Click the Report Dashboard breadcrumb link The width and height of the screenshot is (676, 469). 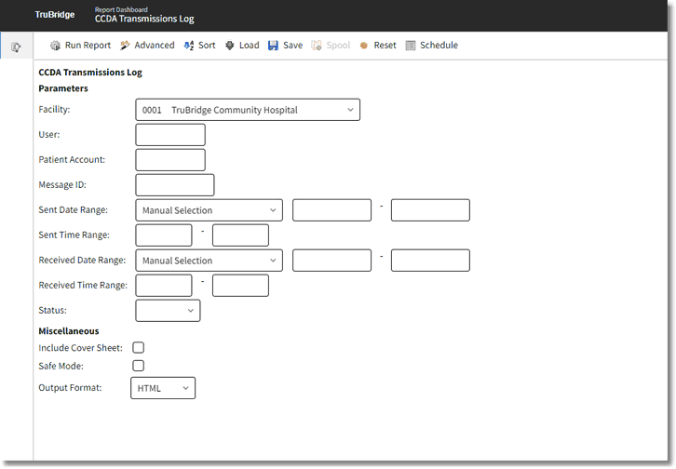pyautogui.click(x=121, y=9)
